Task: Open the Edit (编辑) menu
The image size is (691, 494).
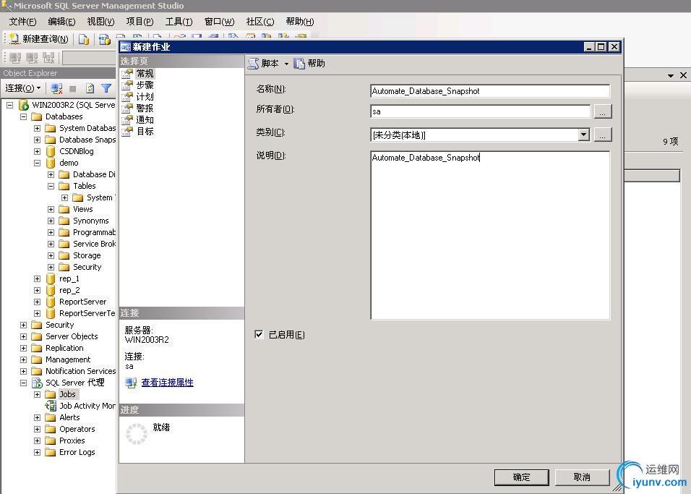Action: coord(61,22)
